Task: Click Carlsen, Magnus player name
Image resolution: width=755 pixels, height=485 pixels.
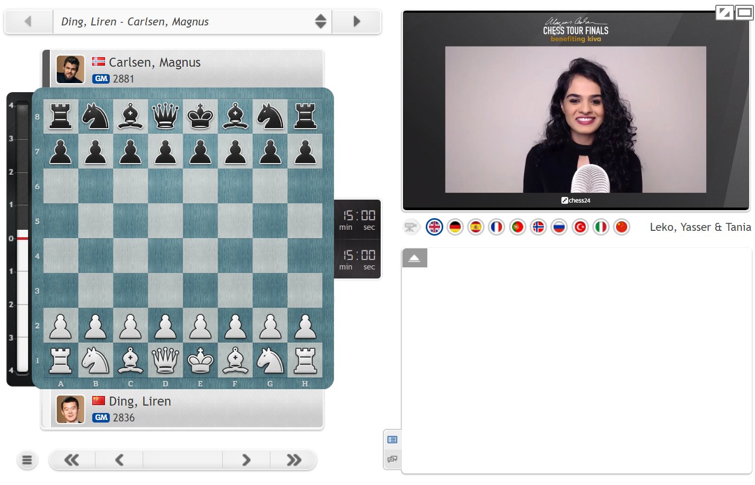Action: (x=155, y=62)
